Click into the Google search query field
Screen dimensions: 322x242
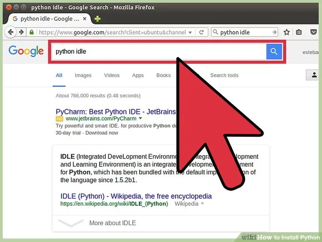point(159,51)
